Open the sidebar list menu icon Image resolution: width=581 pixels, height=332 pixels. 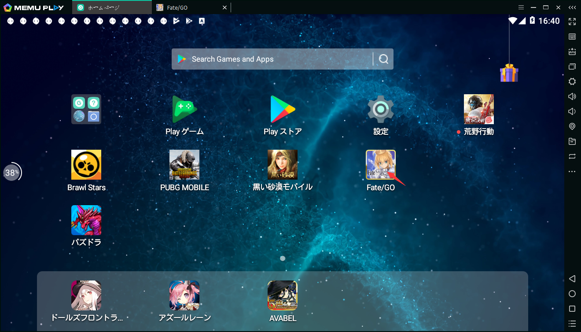point(572,324)
